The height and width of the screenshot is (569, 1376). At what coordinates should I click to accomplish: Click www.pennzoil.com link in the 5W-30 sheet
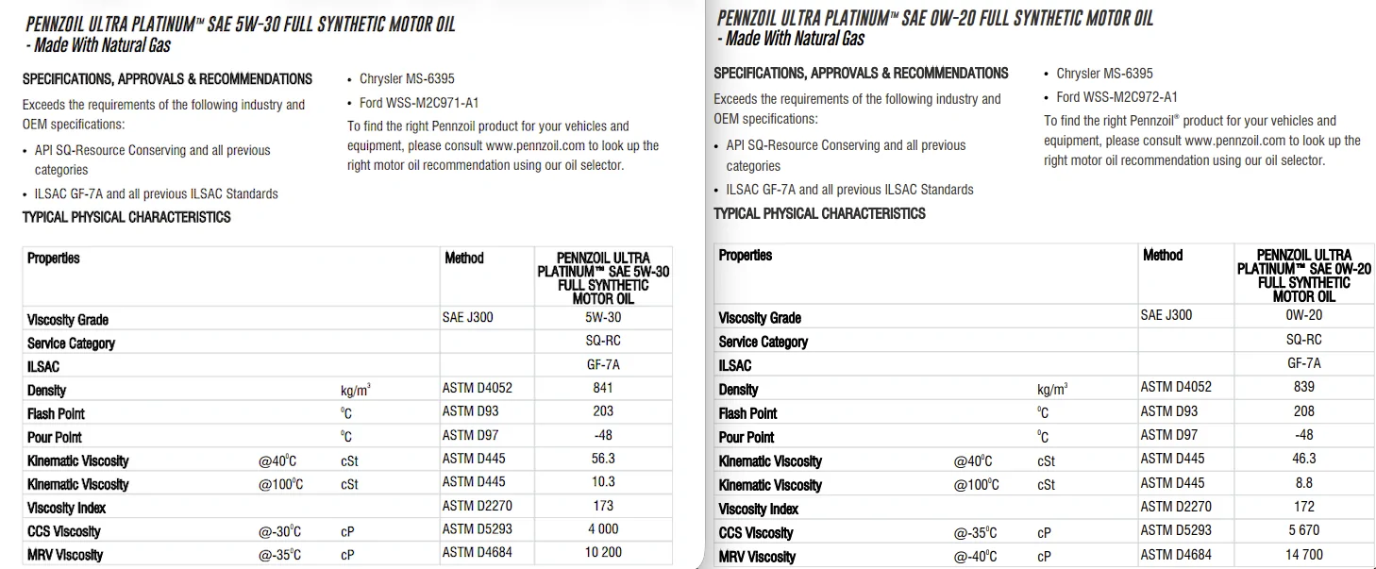click(538, 145)
